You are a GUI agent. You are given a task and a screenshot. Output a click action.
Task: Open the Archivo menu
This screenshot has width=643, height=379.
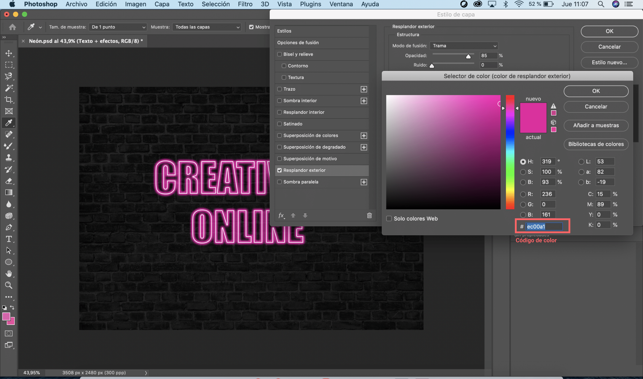(76, 4)
